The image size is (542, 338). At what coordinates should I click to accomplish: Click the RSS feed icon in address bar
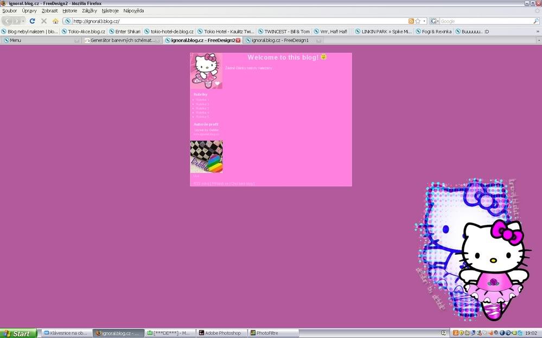411,21
